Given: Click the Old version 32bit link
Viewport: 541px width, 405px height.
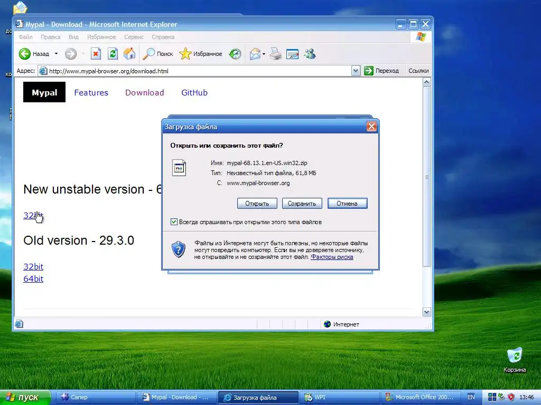Looking at the screenshot, I should point(33,266).
